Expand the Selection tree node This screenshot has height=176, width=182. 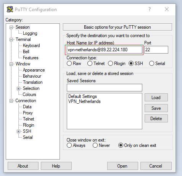click(x=18, y=88)
